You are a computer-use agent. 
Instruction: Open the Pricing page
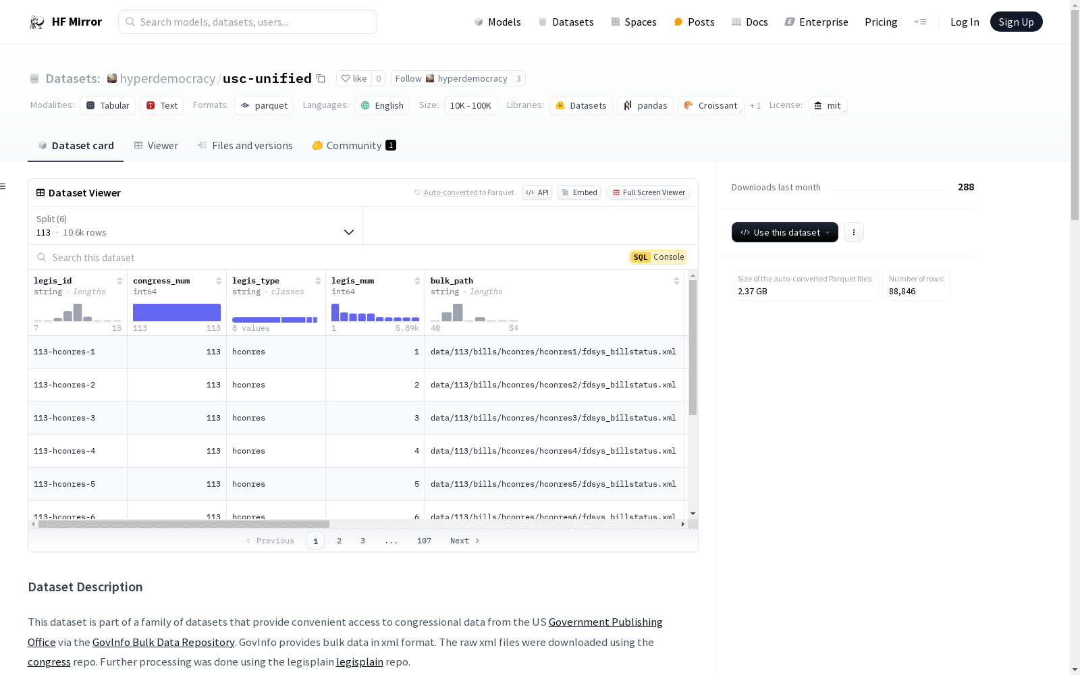(x=881, y=22)
